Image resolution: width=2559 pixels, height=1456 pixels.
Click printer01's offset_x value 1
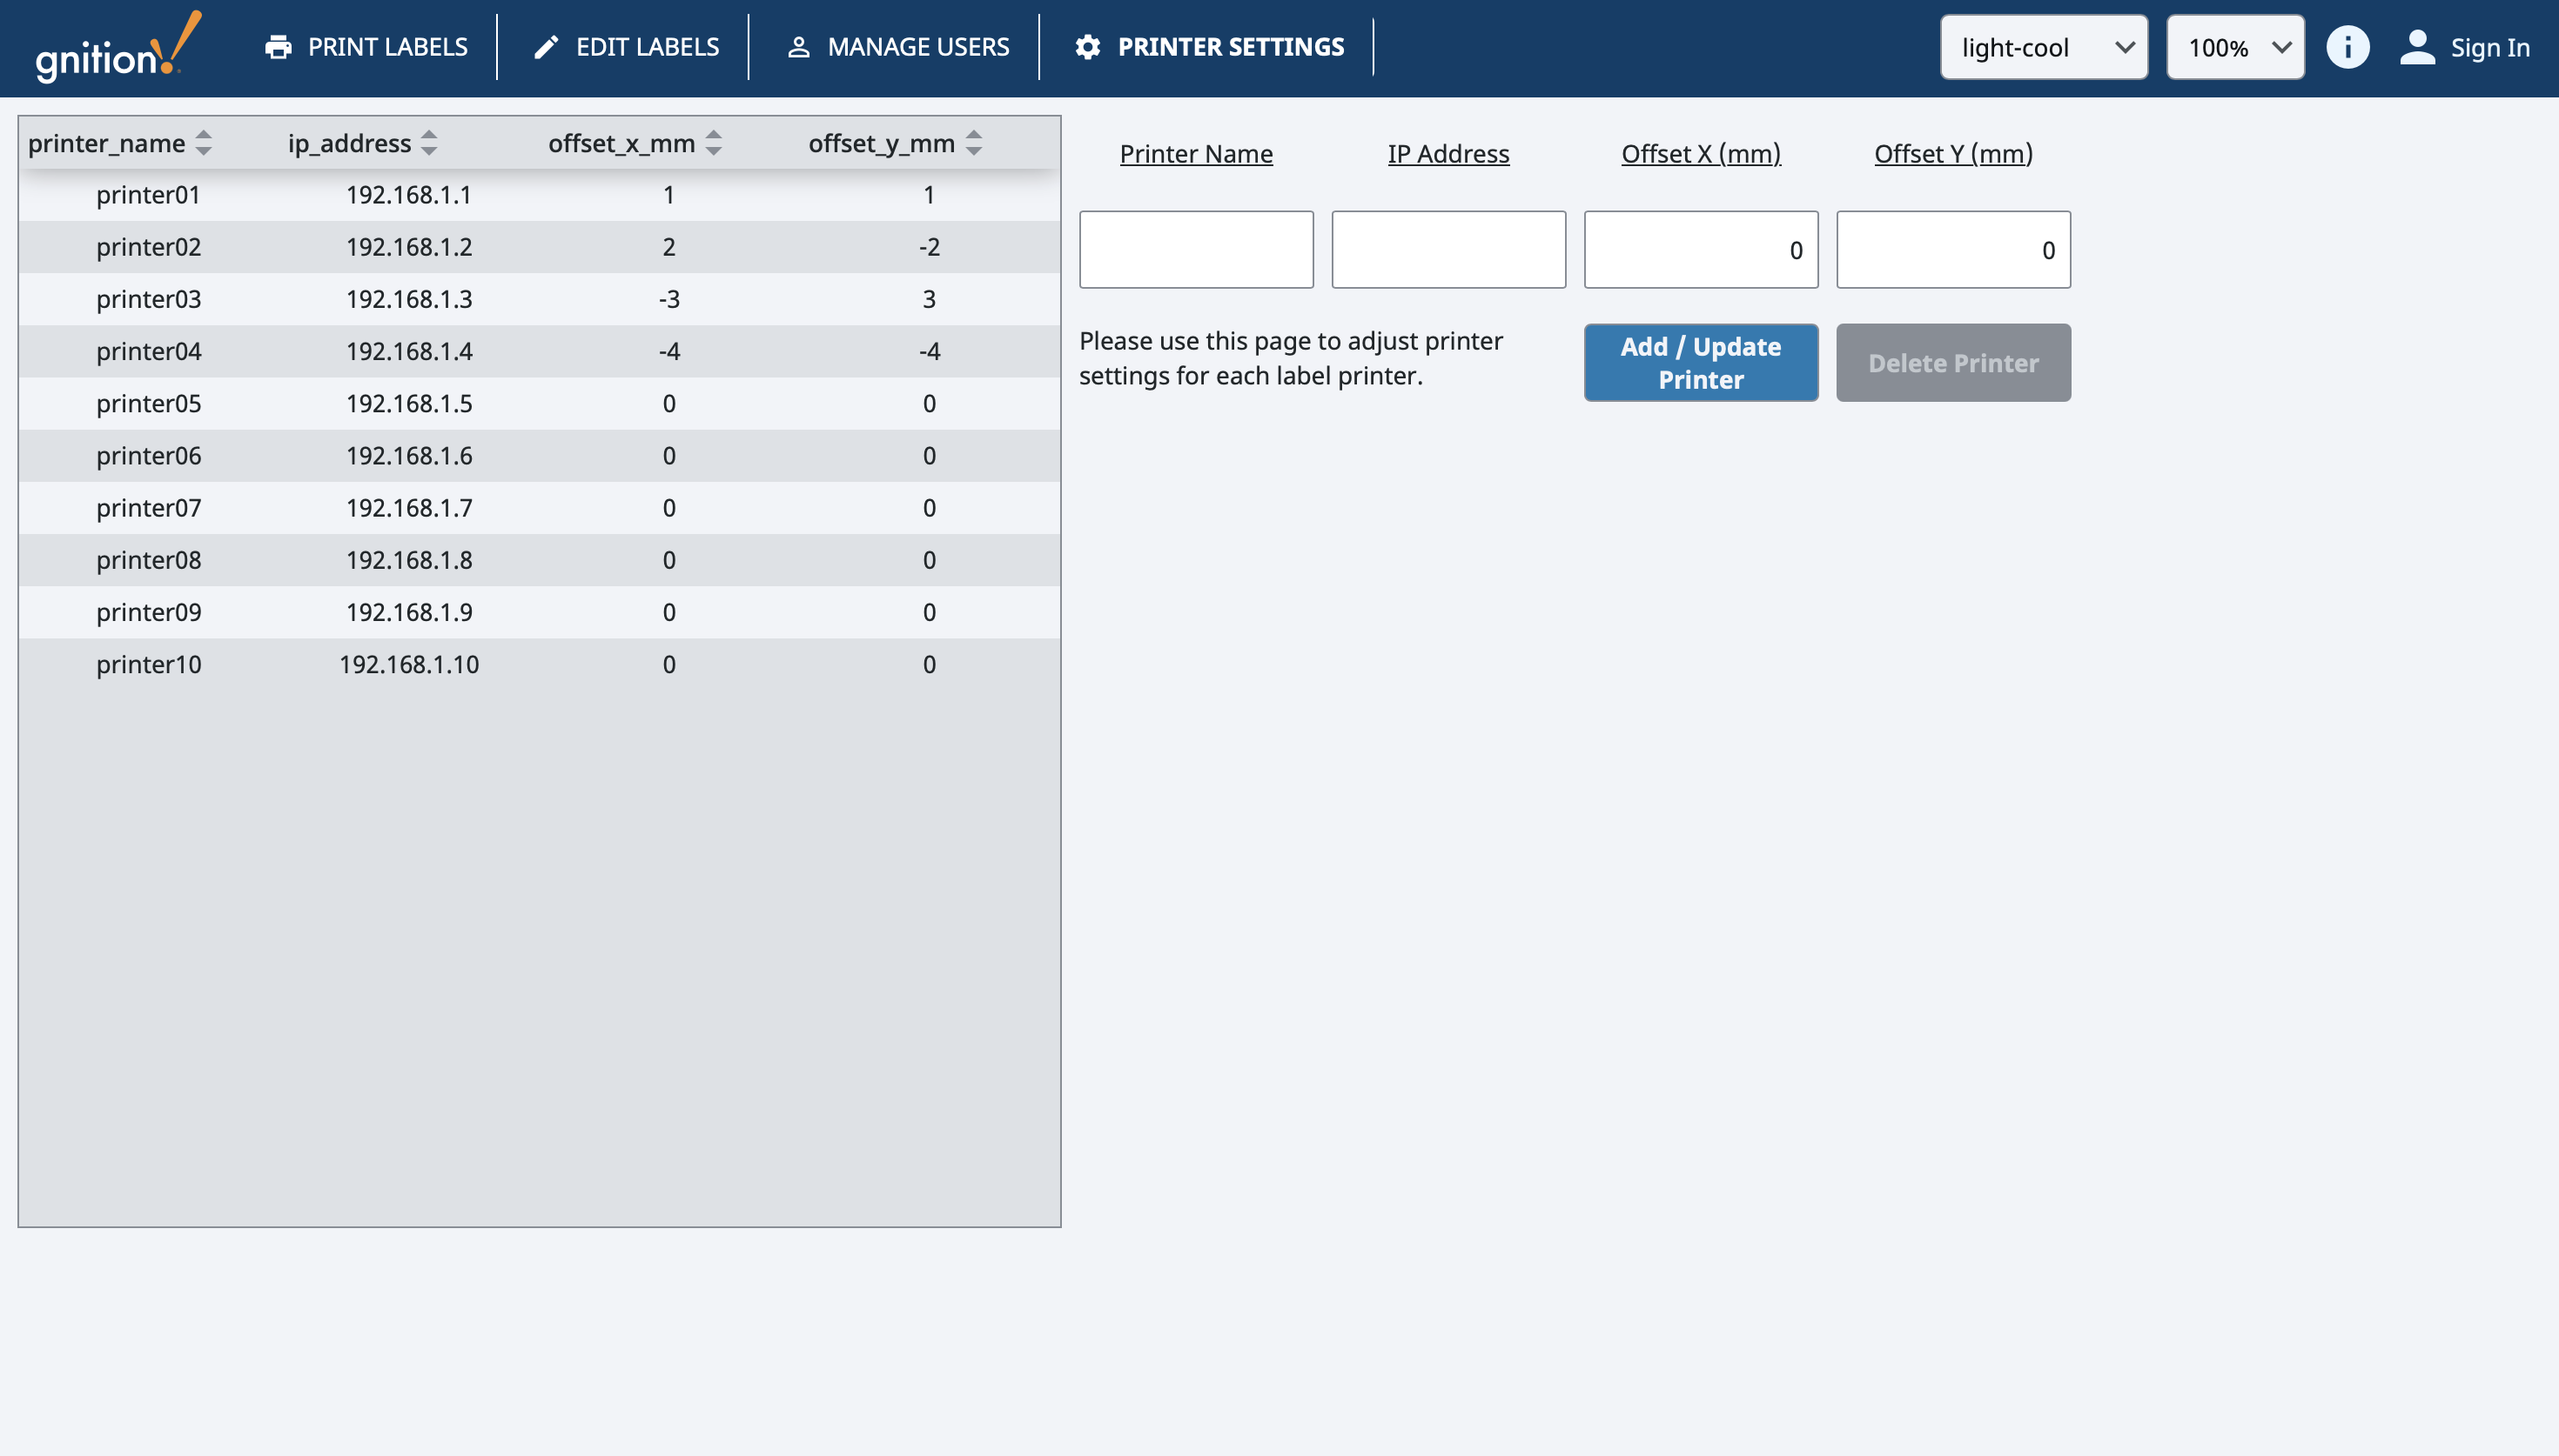click(669, 195)
